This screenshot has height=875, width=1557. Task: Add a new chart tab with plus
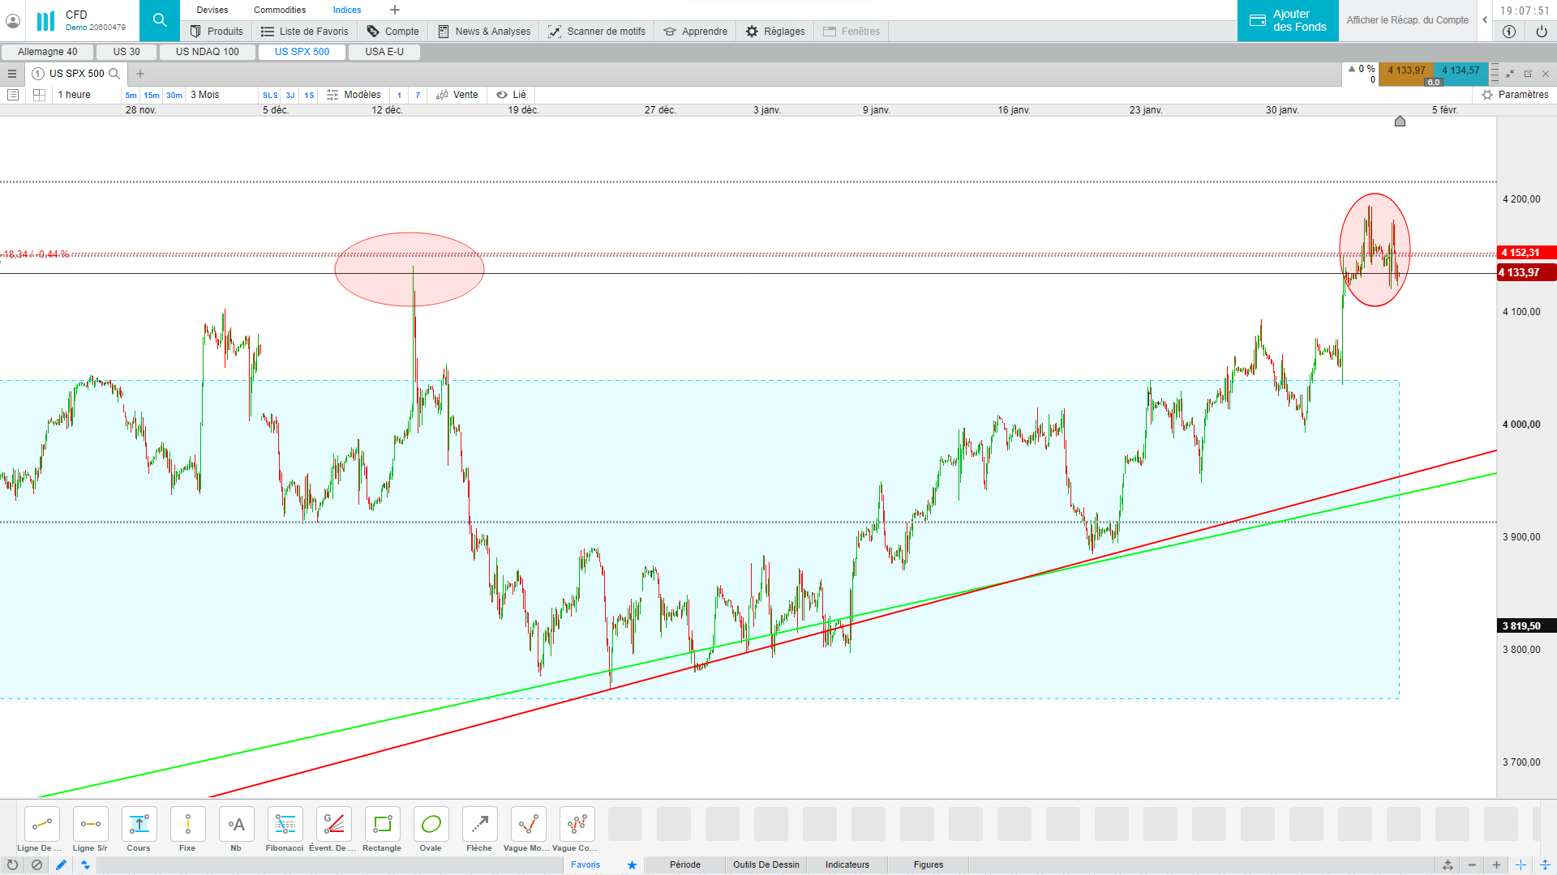tap(140, 74)
